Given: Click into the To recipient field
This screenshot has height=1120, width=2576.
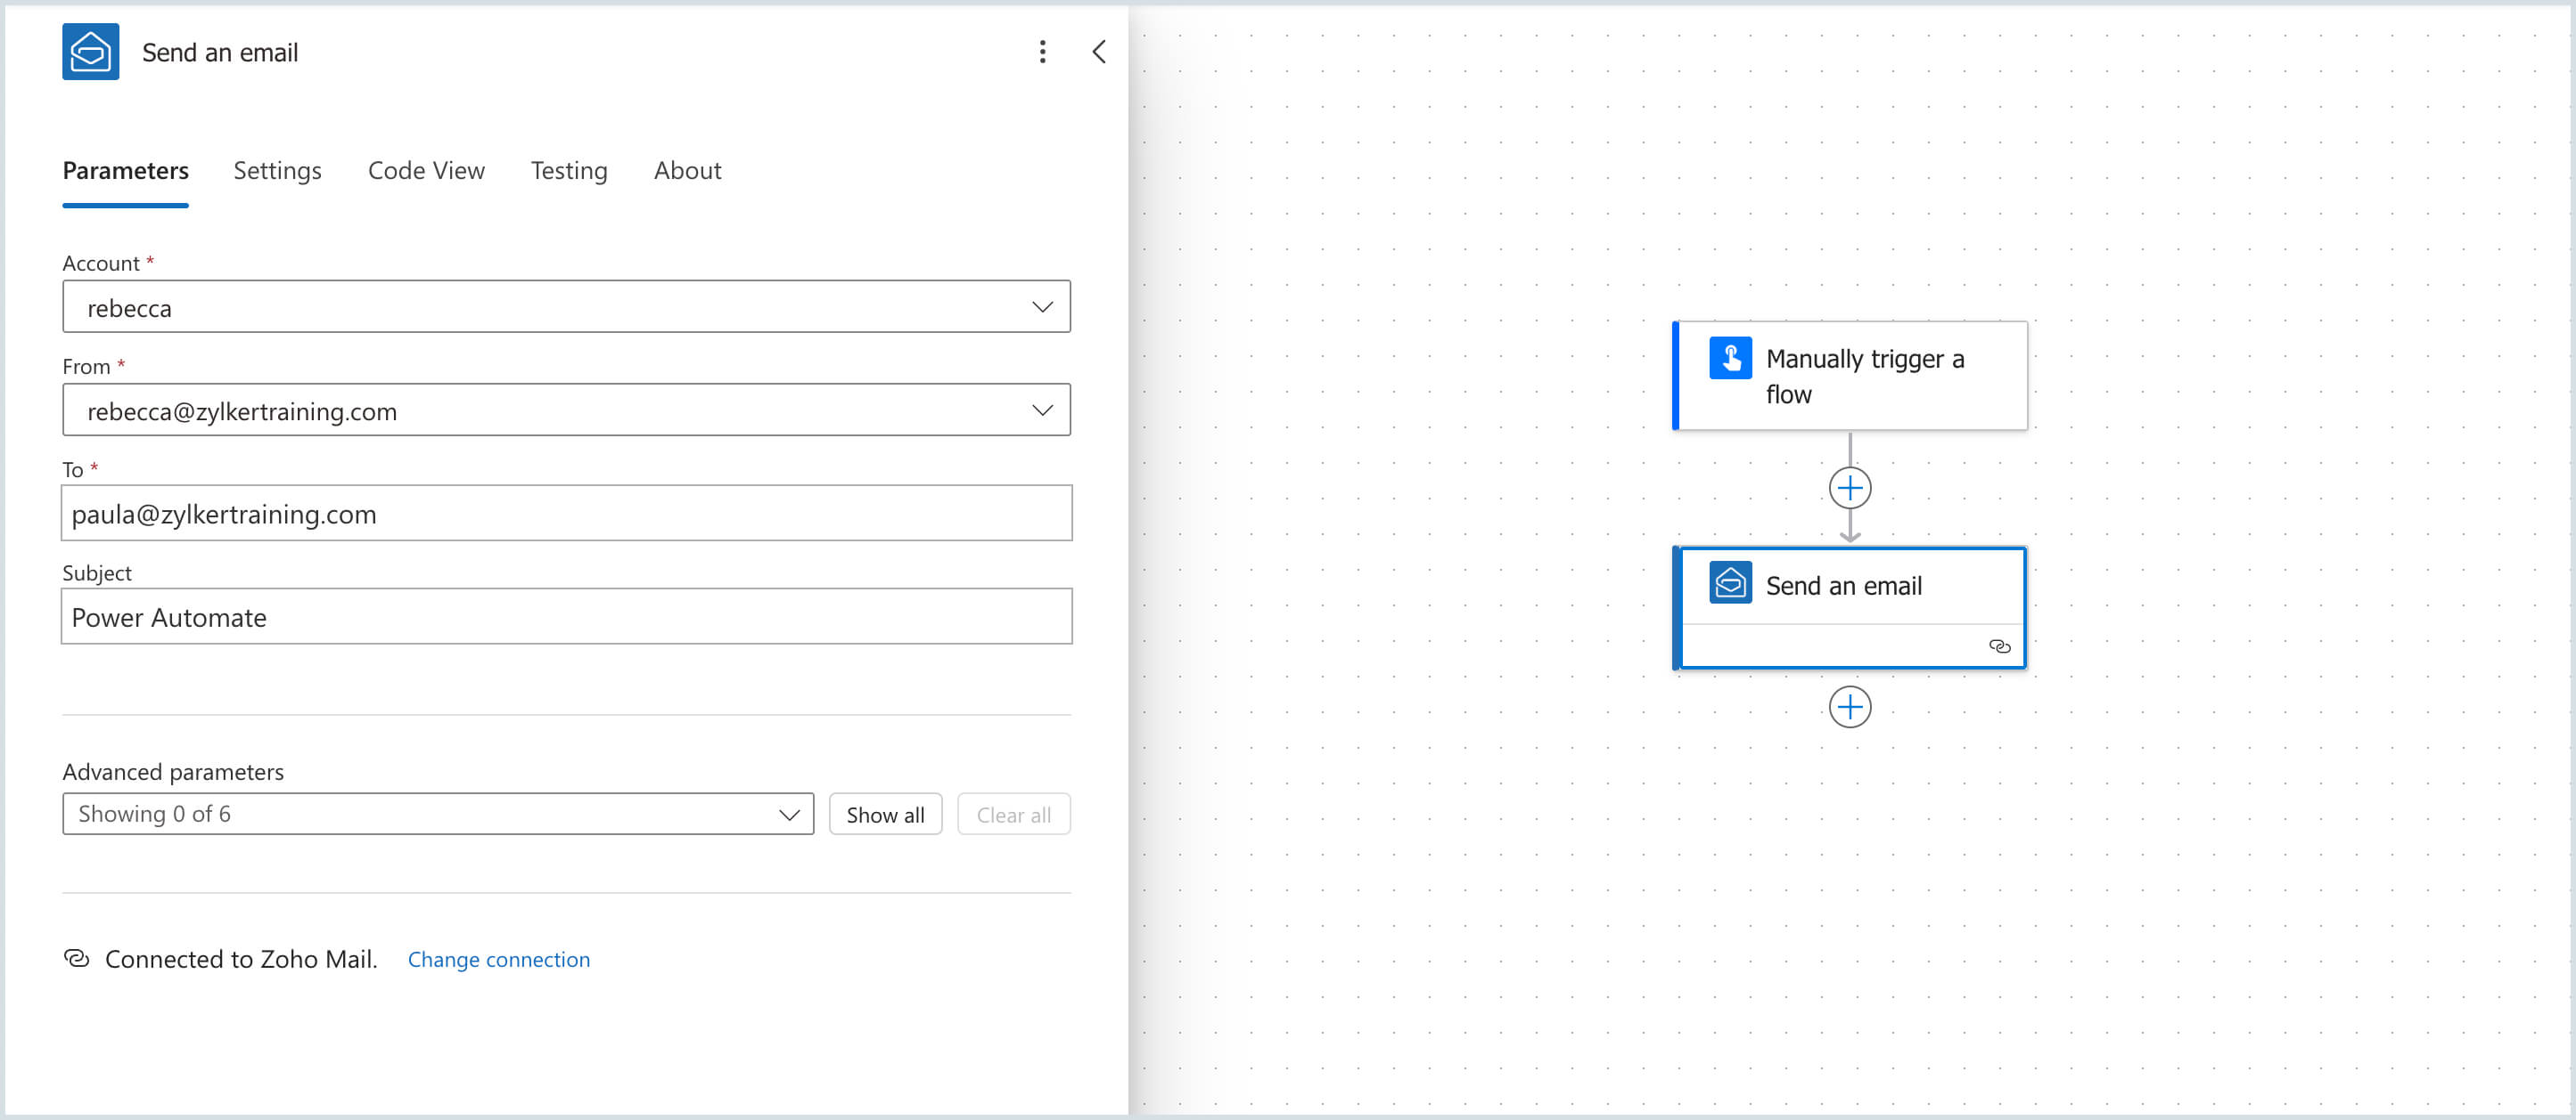Looking at the screenshot, I should [x=566, y=515].
